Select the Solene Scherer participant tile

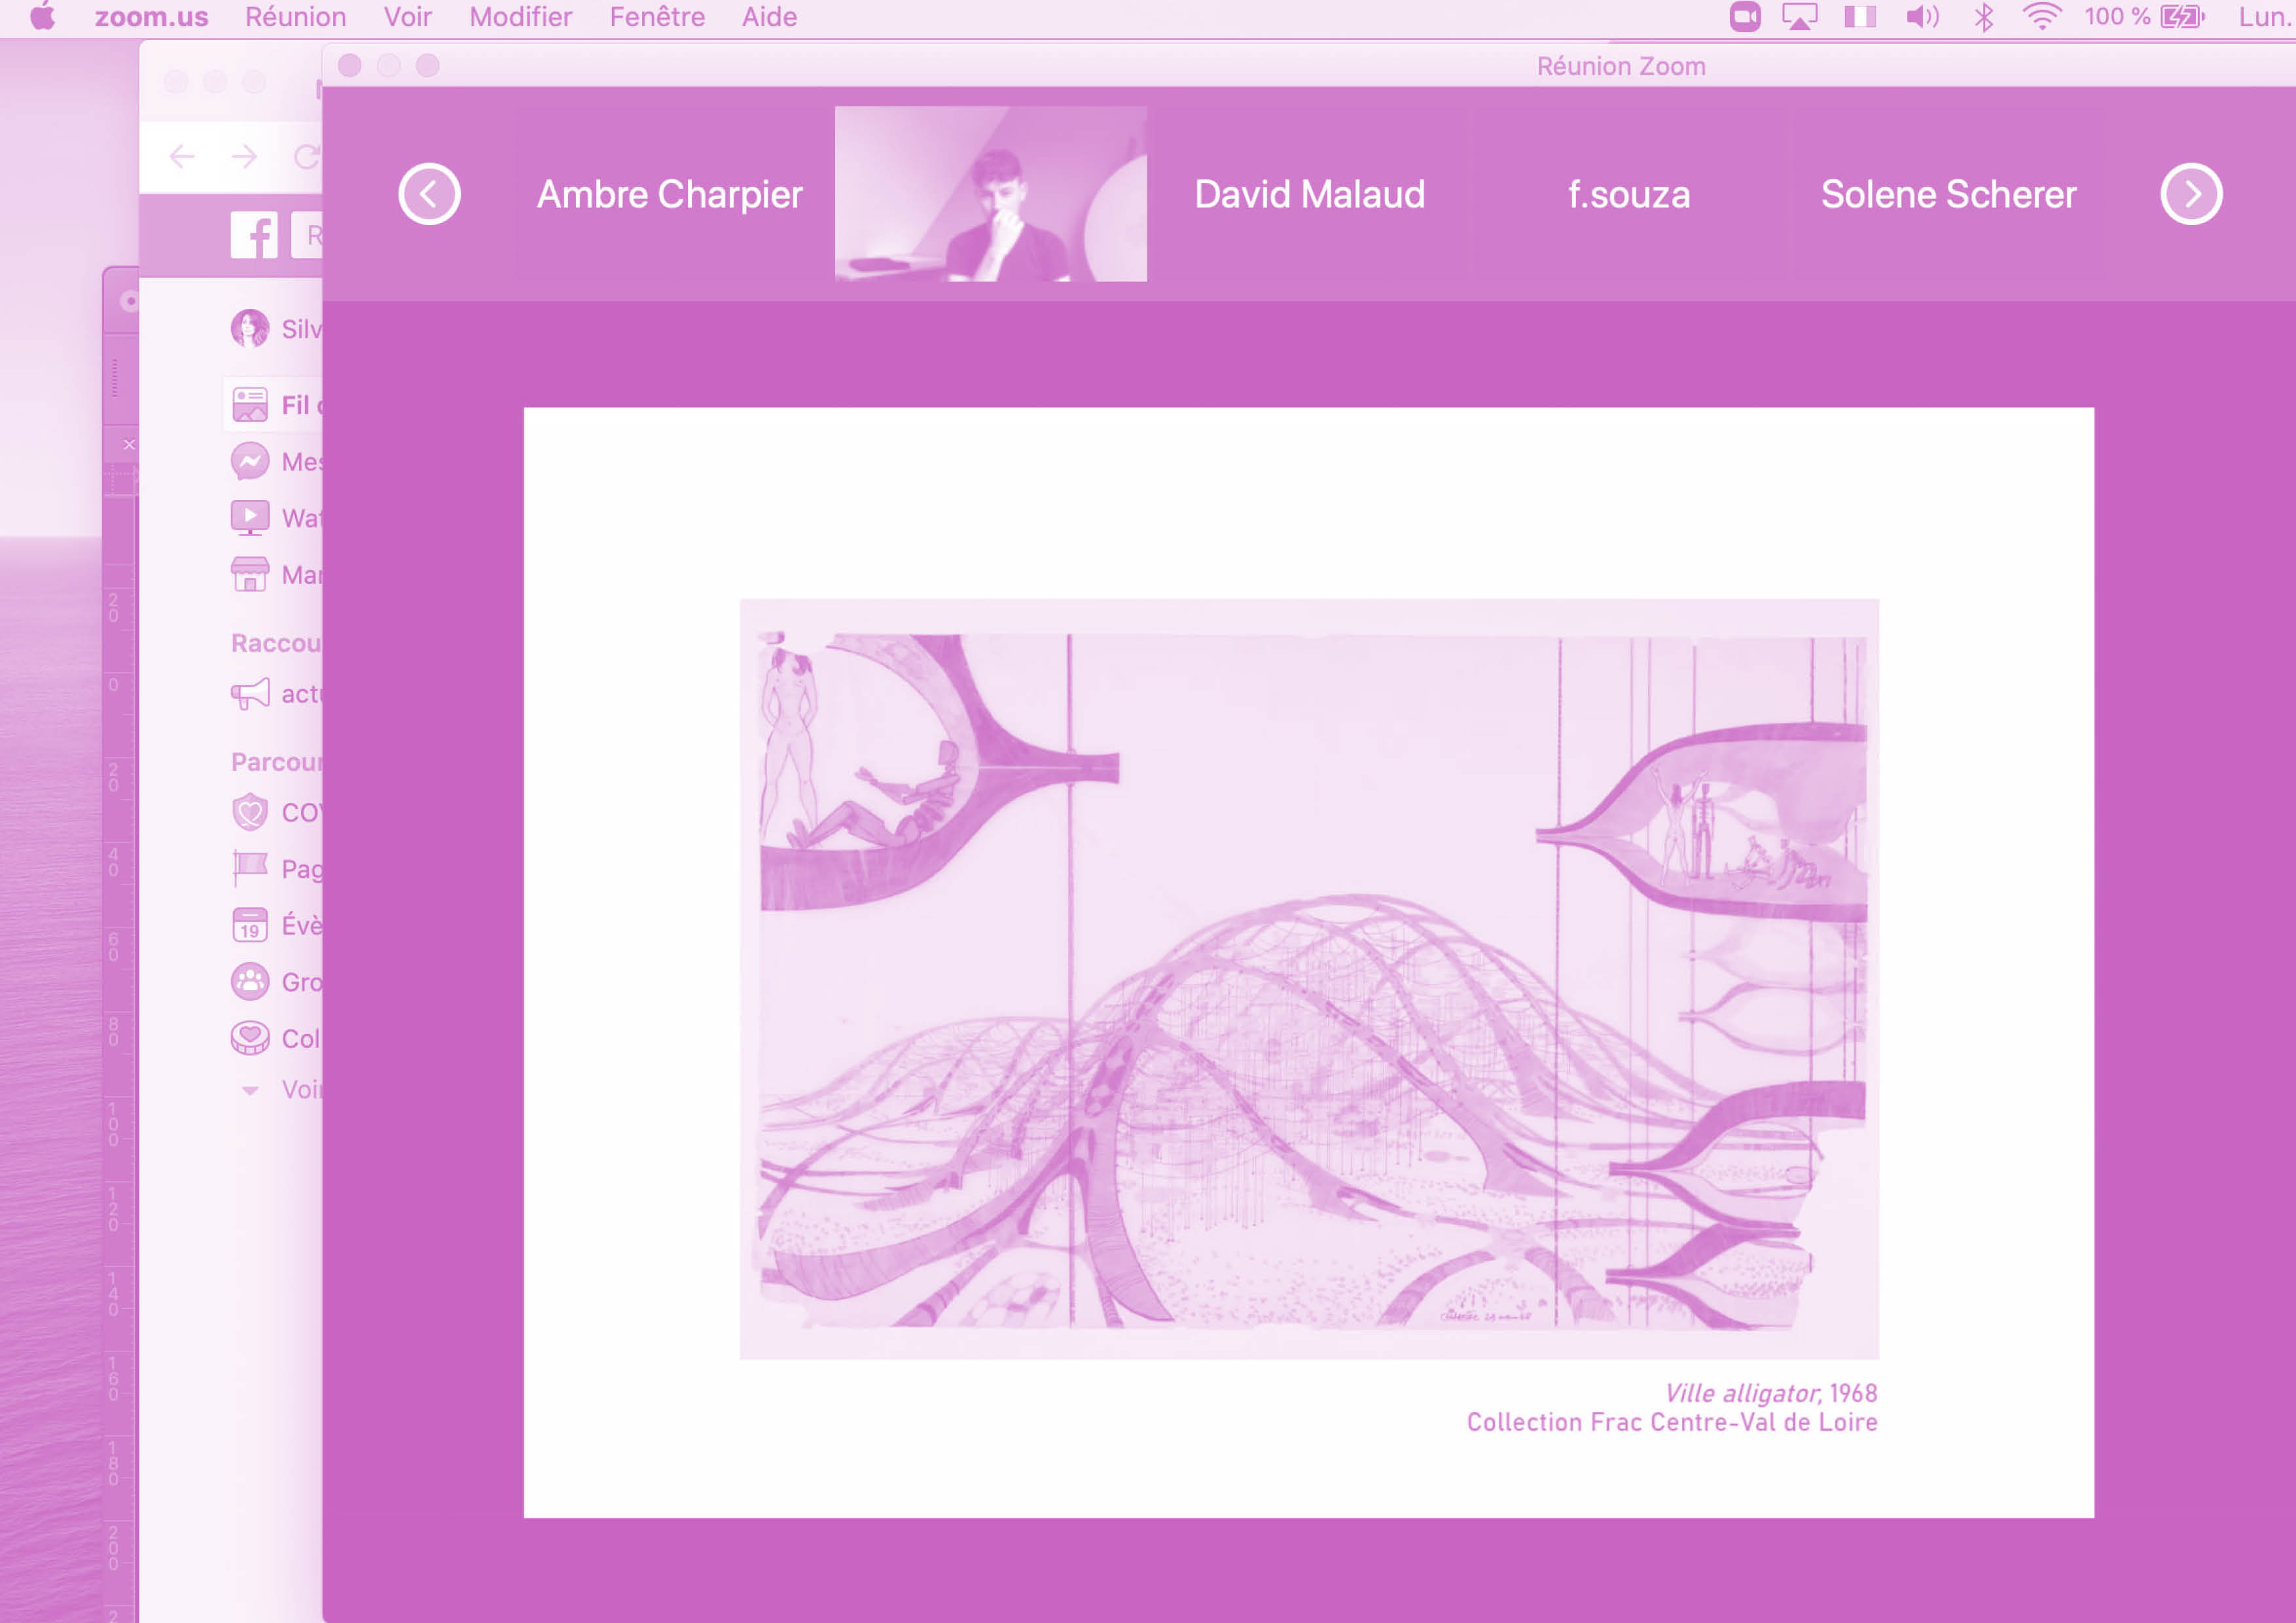click(x=1948, y=194)
